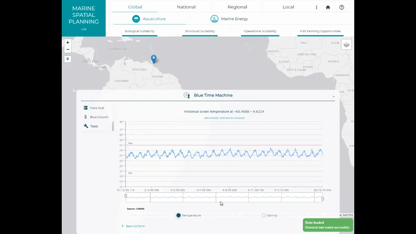The image size is (416, 234).
Task: Click the location pin control button
Action: coord(68,59)
